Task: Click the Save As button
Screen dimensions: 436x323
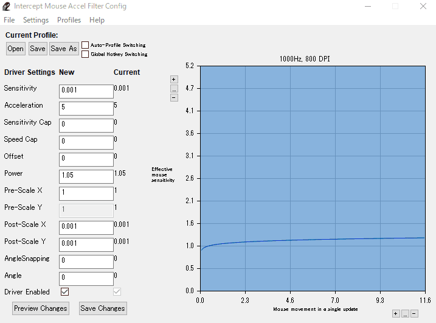Action: (x=63, y=49)
